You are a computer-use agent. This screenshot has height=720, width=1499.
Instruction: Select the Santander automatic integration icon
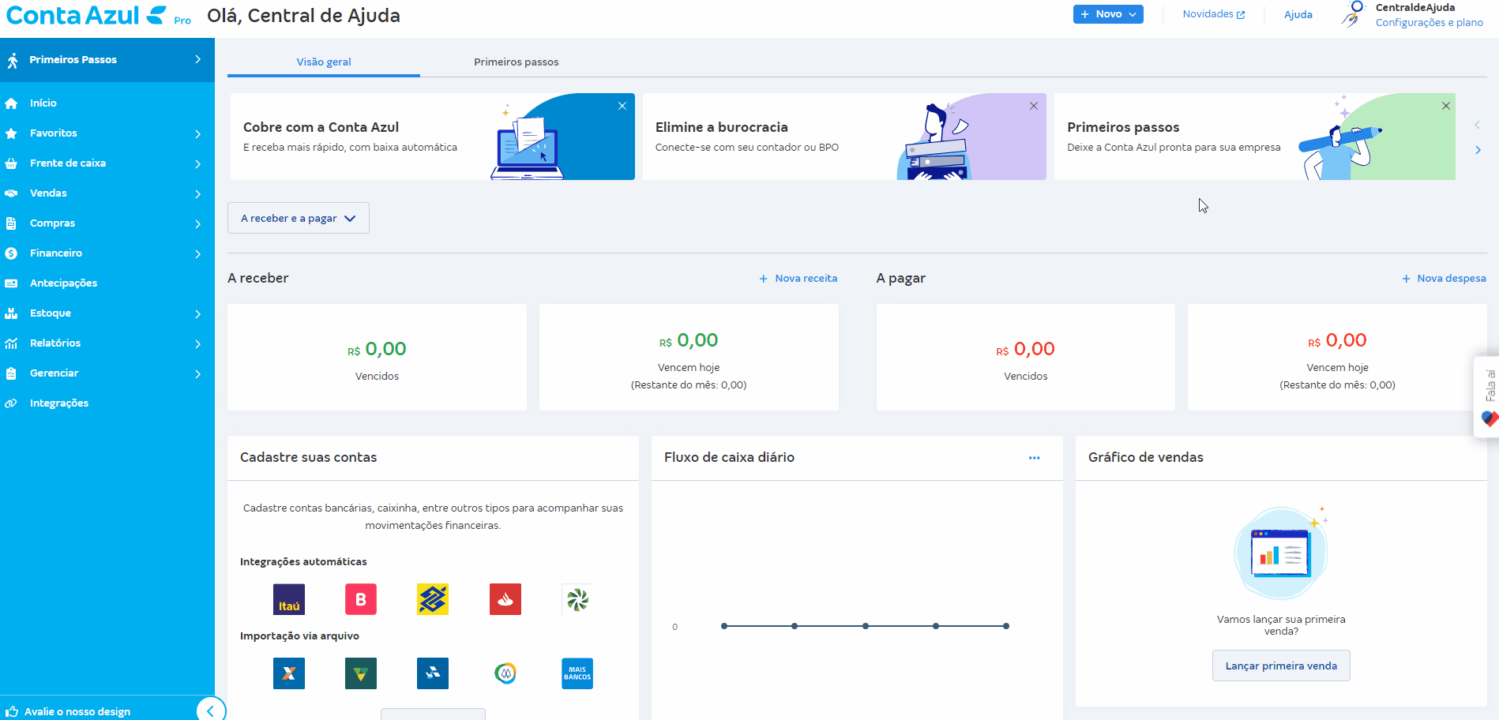point(505,599)
